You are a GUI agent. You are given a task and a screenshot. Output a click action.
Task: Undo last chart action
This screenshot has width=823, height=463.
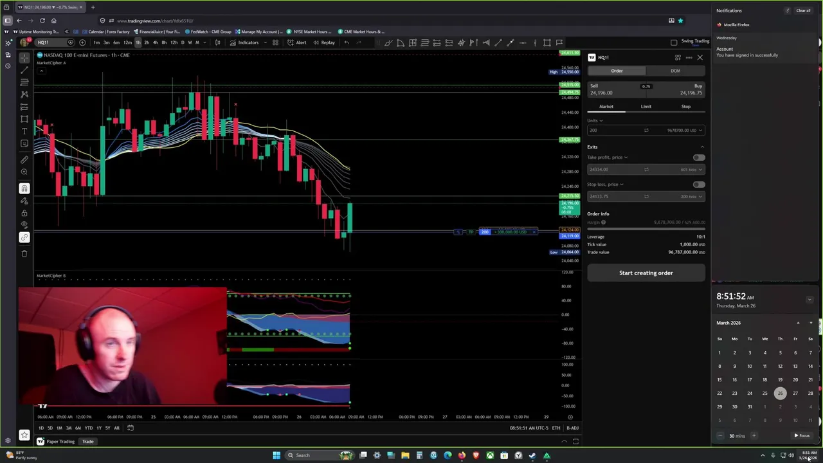pyautogui.click(x=347, y=42)
